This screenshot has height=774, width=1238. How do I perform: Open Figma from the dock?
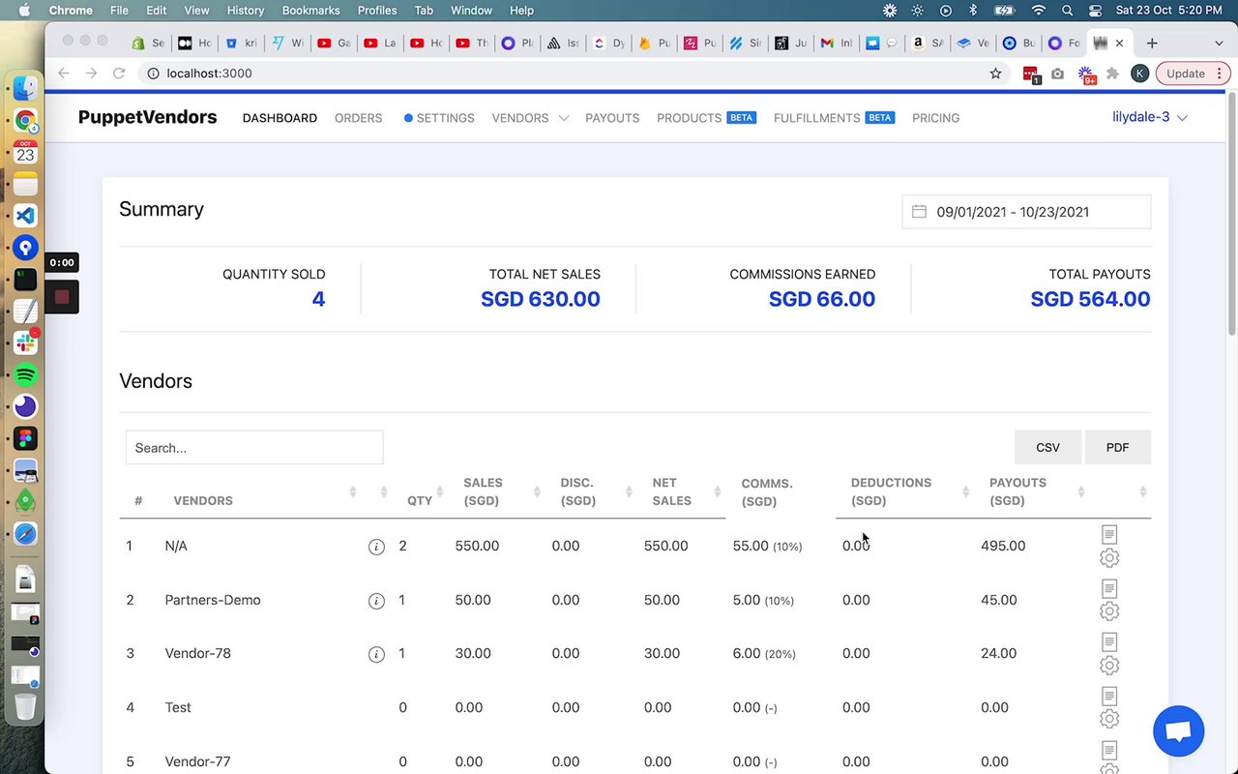(x=25, y=438)
